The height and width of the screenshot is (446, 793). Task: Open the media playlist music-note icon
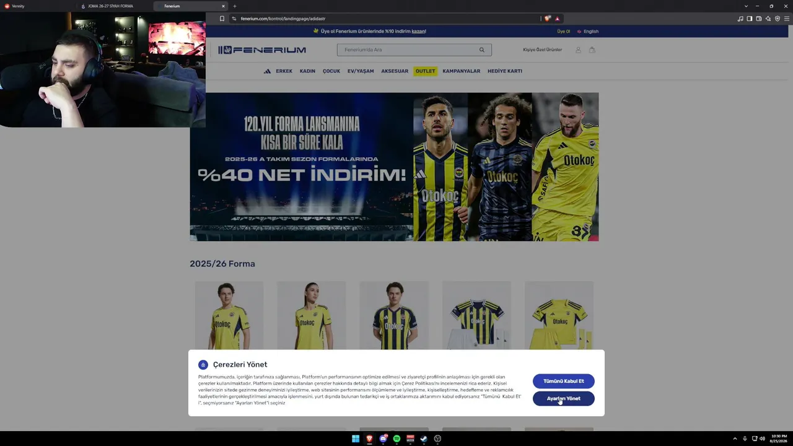point(740,19)
